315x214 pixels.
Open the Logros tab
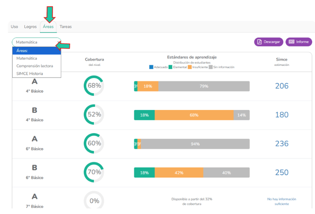31,27
